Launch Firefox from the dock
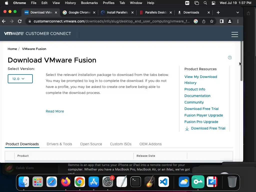 66,182
